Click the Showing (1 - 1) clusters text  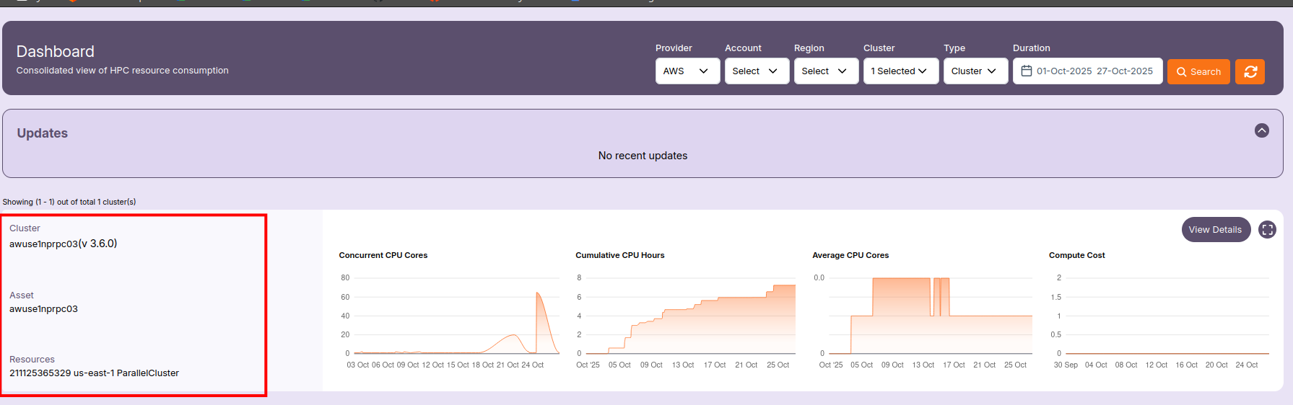click(69, 202)
